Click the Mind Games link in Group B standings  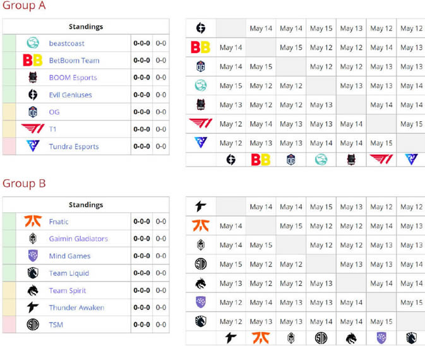click(69, 256)
